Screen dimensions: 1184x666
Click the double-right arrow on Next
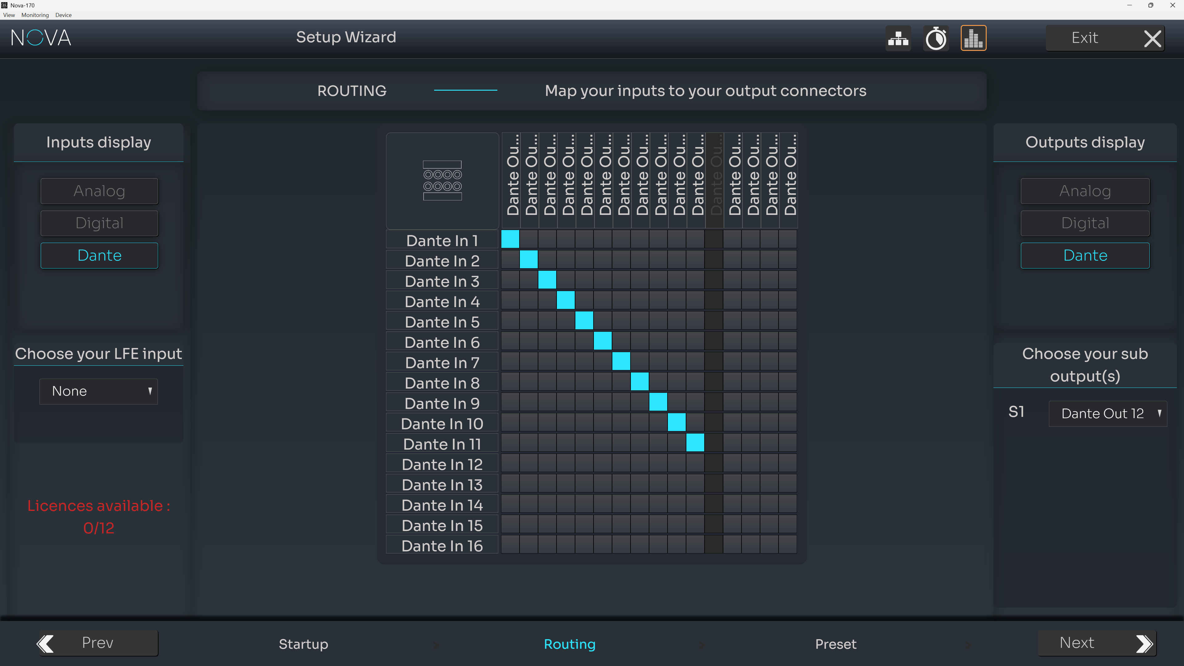(1144, 643)
